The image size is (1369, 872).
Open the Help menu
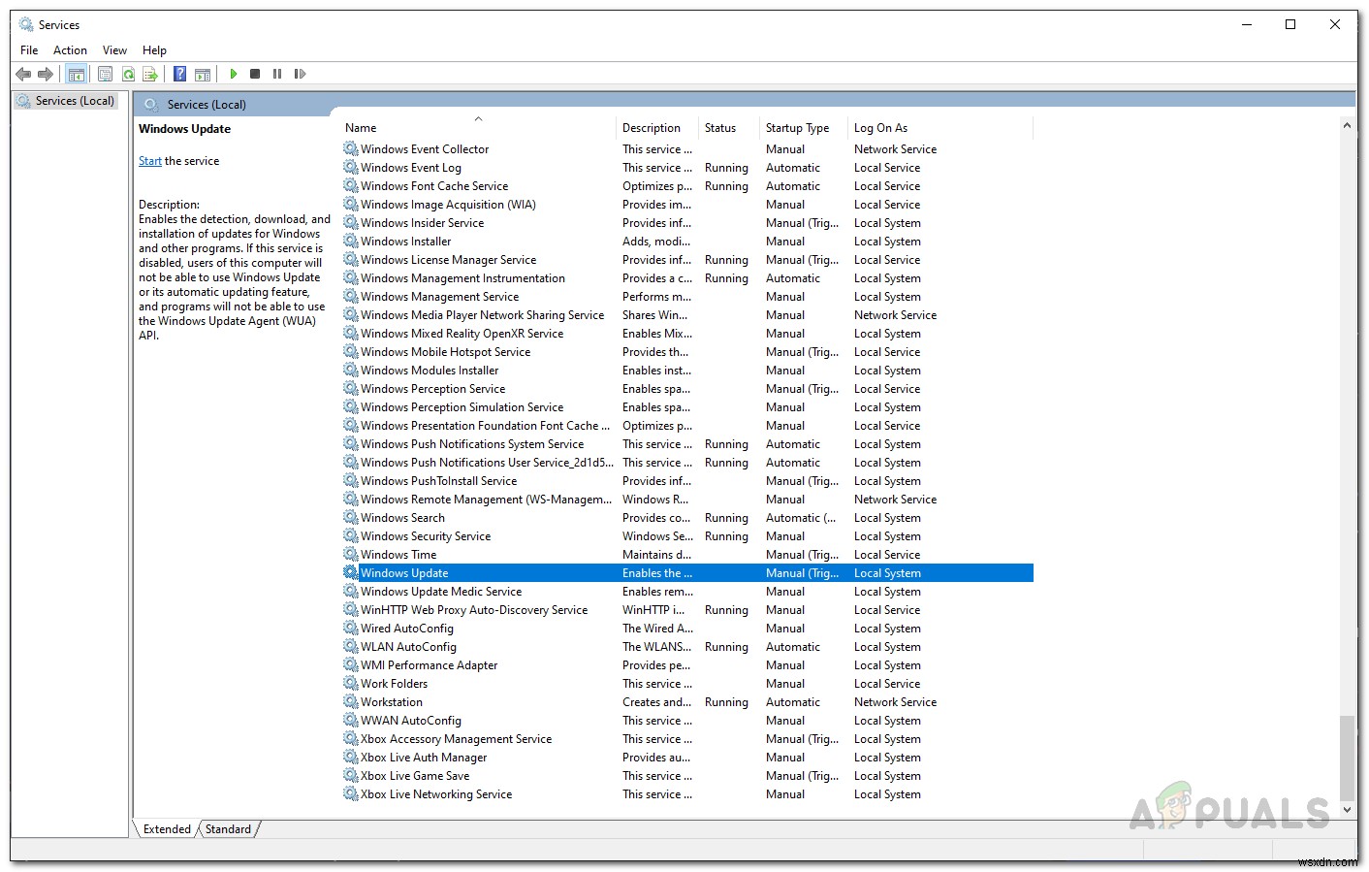pos(154,49)
